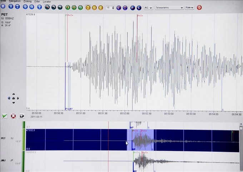This screenshot has height=172, width=243.
Task: Click the yellow Z component button
Action: 88,7
